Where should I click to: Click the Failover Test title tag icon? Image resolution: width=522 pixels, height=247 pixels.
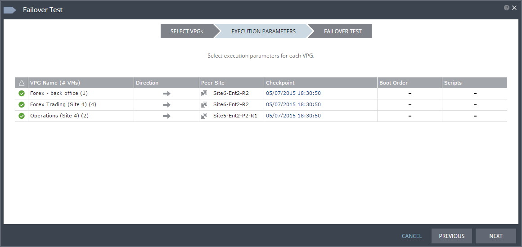point(9,10)
